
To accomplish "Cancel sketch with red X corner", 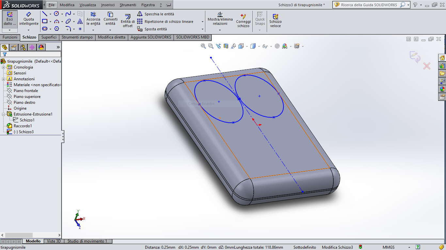I will tap(427, 66).
